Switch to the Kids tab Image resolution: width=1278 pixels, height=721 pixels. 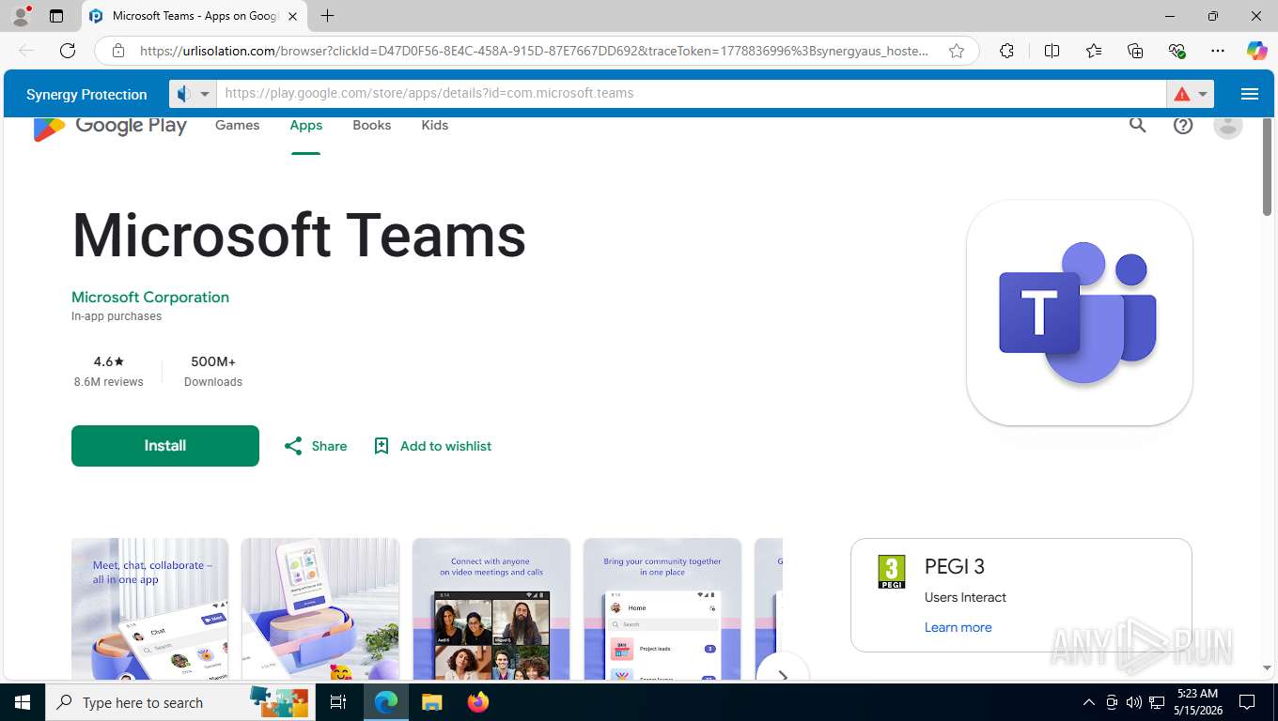tap(434, 125)
